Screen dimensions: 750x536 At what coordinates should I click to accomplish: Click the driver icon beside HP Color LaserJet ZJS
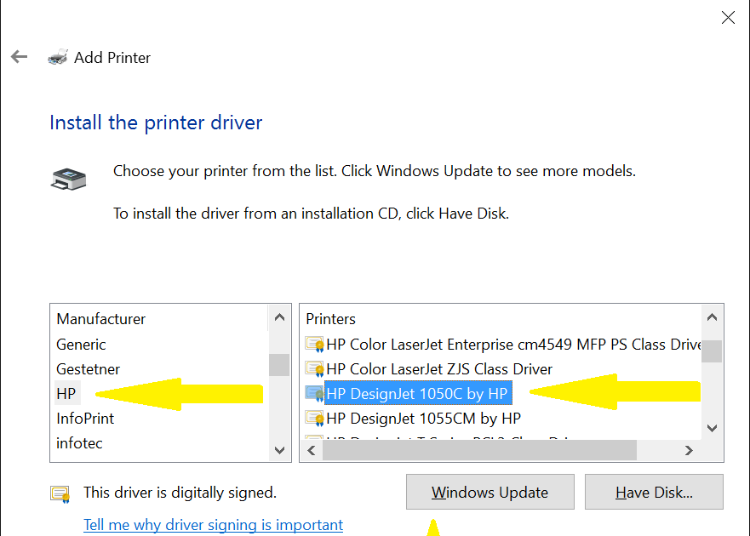coord(314,369)
